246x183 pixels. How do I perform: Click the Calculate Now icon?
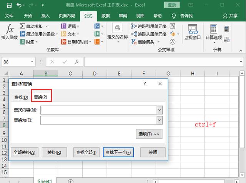(226, 29)
